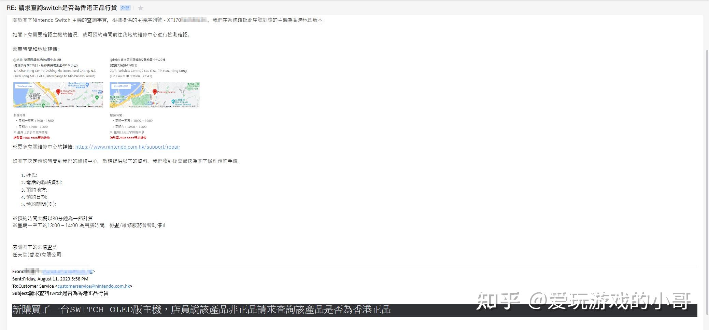
Task: Click 'Report a map error' on Kwai Chung map
Action: click(x=95, y=106)
